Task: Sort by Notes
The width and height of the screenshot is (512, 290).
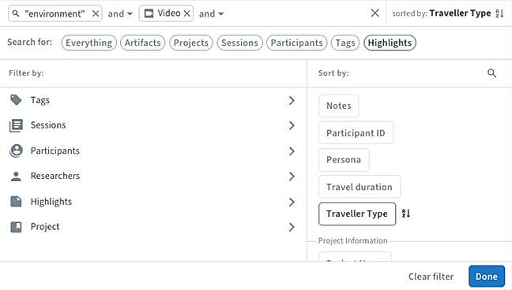Action: point(339,106)
